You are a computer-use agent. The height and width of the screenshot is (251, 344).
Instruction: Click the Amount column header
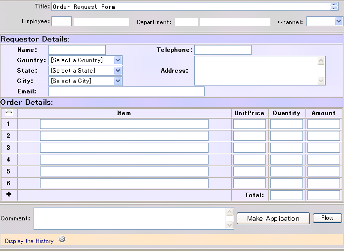[323, 113]
